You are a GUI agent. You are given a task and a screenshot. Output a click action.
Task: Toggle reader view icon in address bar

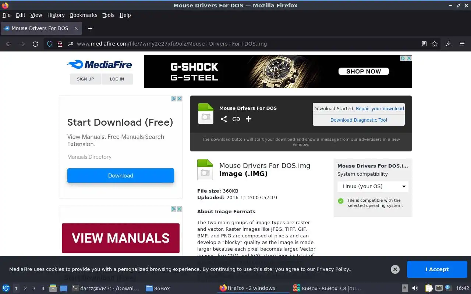pyautogui.click(x=424, y=44)
